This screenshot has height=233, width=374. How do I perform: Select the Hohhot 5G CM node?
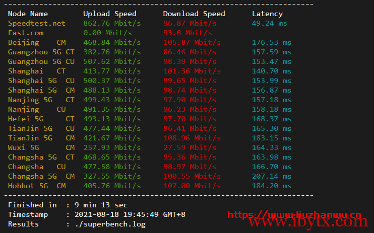pos(36,186)
